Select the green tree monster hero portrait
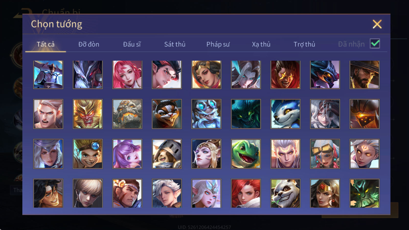The width and height of the screenshot is (409, 230). coord(365,193)
